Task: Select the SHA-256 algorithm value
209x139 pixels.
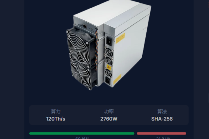Action: [x=162, y=119]
